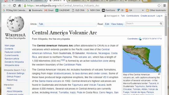Viewport: 169px width, 95px height.
Task: Click the address bar URL
Action: pyautogui.click(x=63, y=6)
